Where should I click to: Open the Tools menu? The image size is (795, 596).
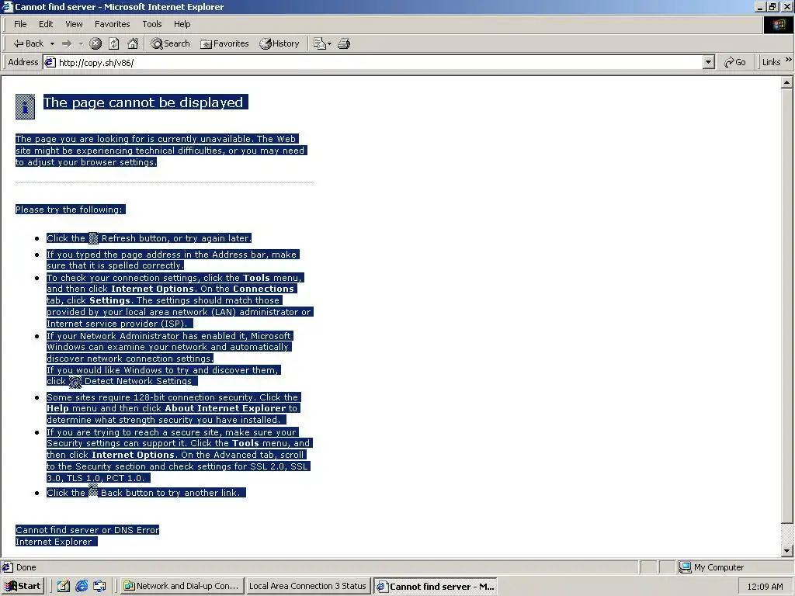151,24
